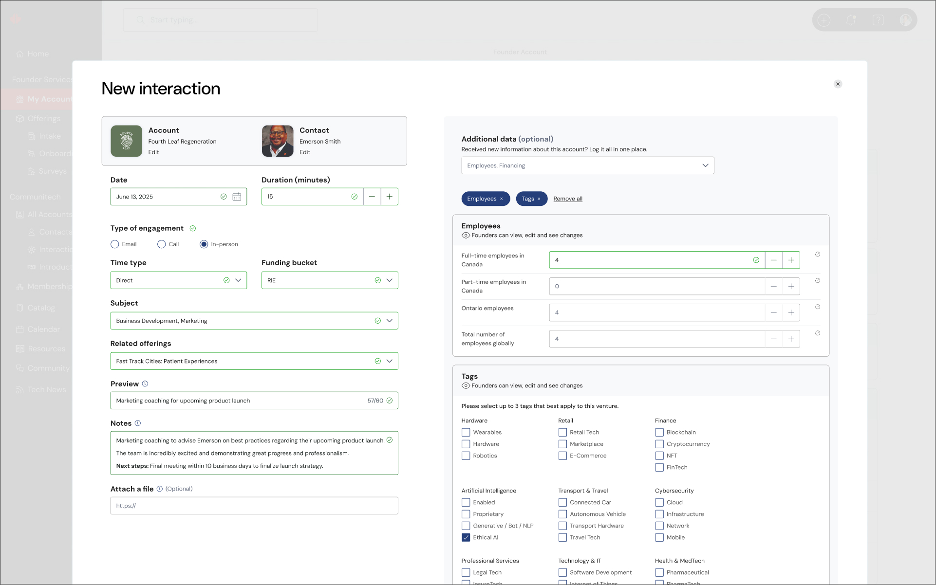936x585 pixels.
Task: Click Edit under Account
Action: click(x=153, y=152)
